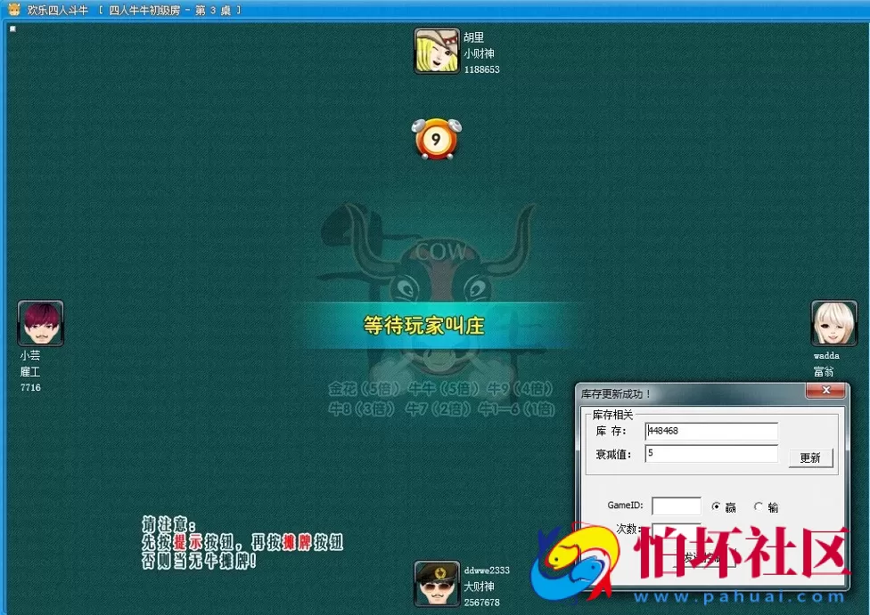The image size is (870, 615).
Task: Close the 库存更新成功 dialog
Action: click(x=827, y=389)
